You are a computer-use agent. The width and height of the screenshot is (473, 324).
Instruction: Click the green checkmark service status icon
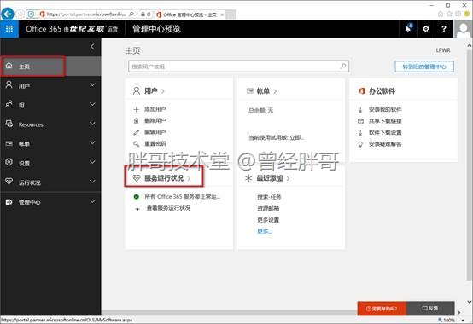tap(137, 197)
